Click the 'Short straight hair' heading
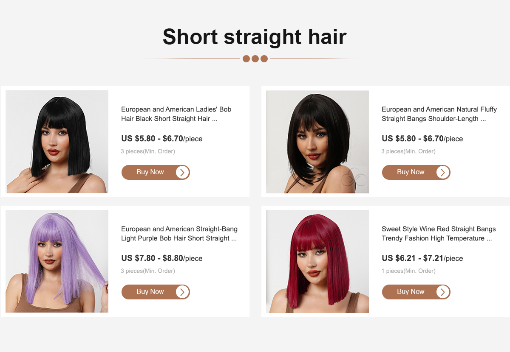 click(255, 37)
